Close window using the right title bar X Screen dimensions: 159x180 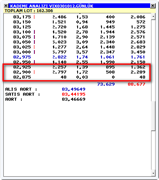pyautogui.click(x=153, y=6)
